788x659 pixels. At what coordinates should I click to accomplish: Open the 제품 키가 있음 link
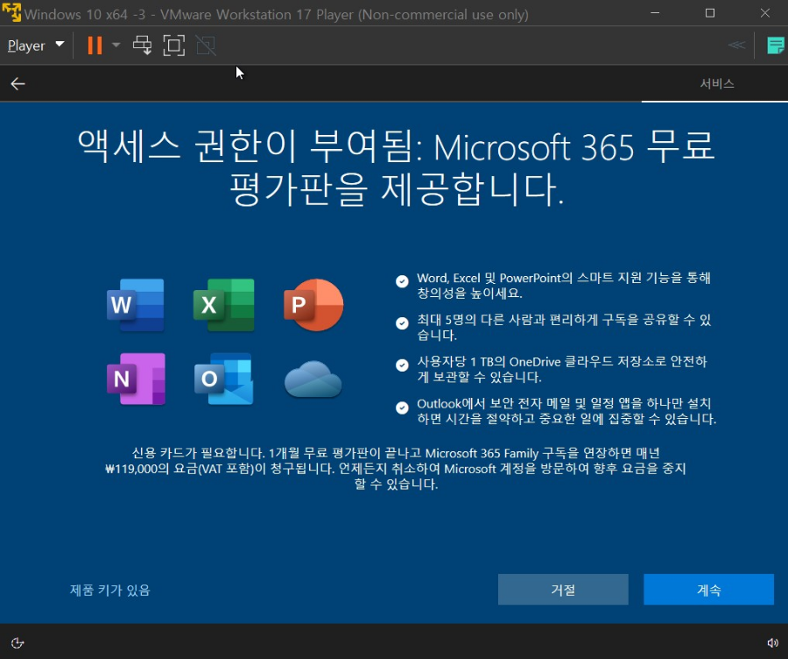109,590
